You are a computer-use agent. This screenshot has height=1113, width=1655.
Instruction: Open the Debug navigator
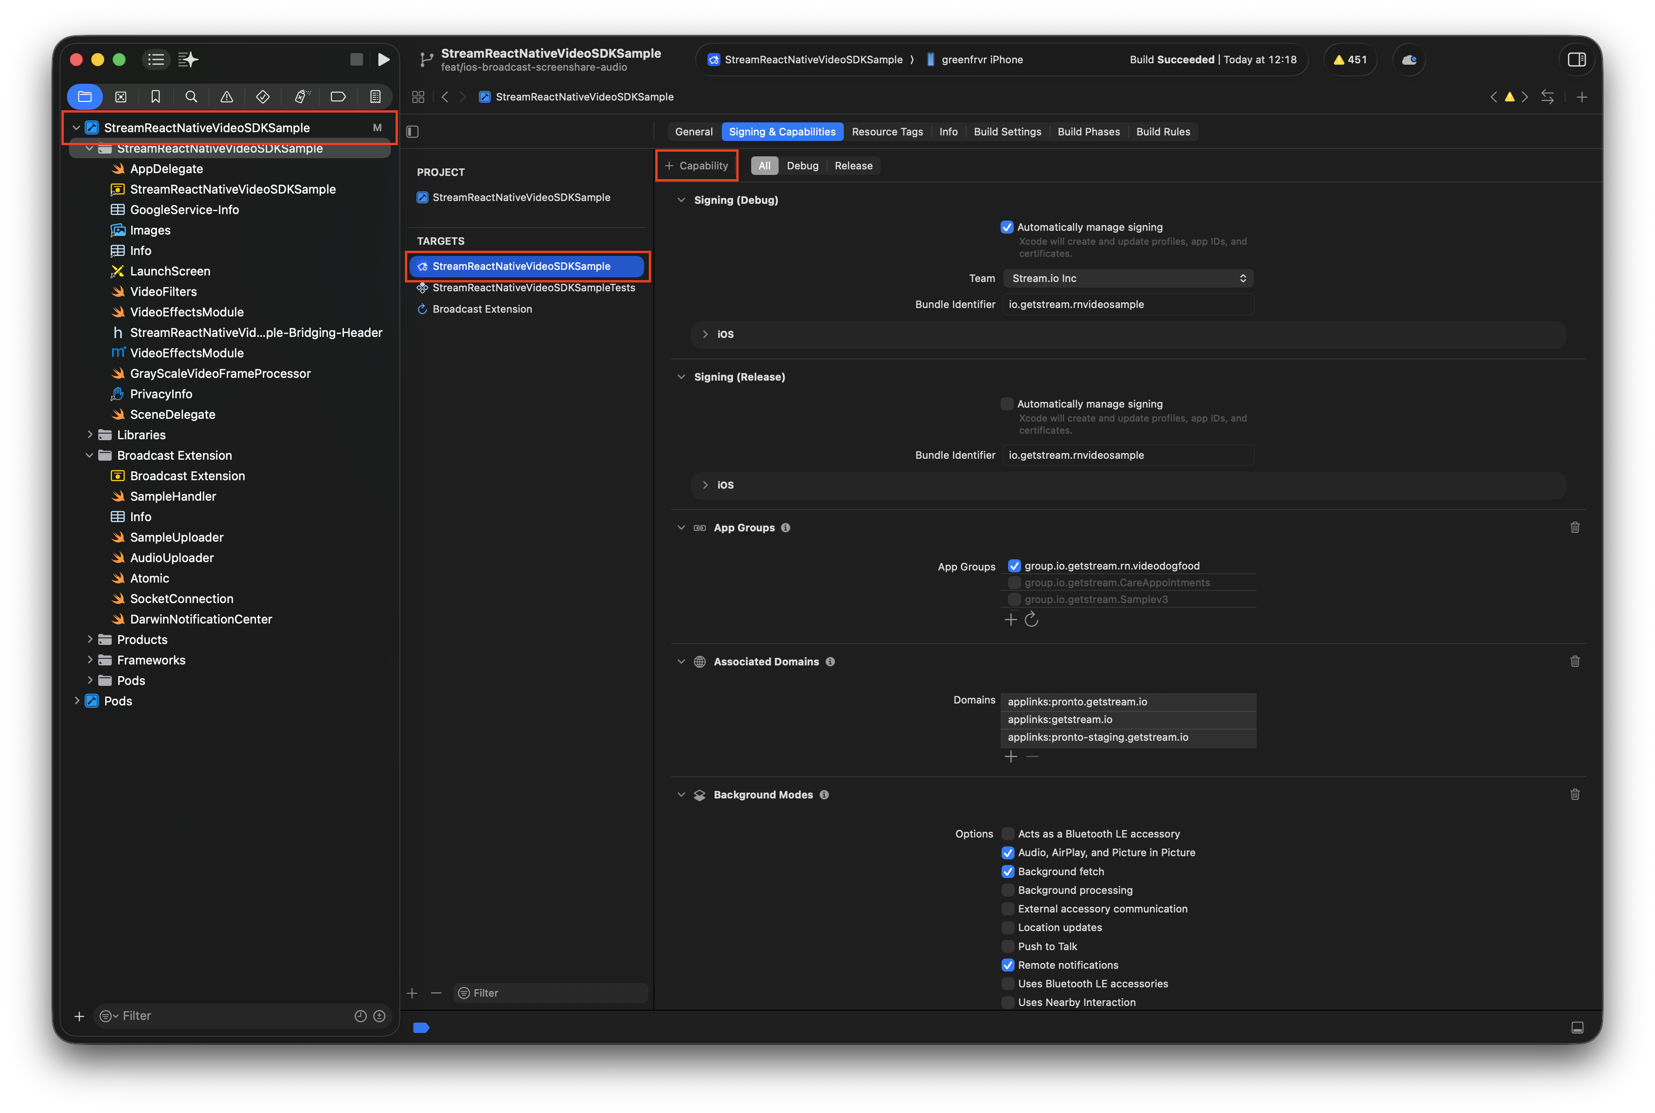(302, 96)
